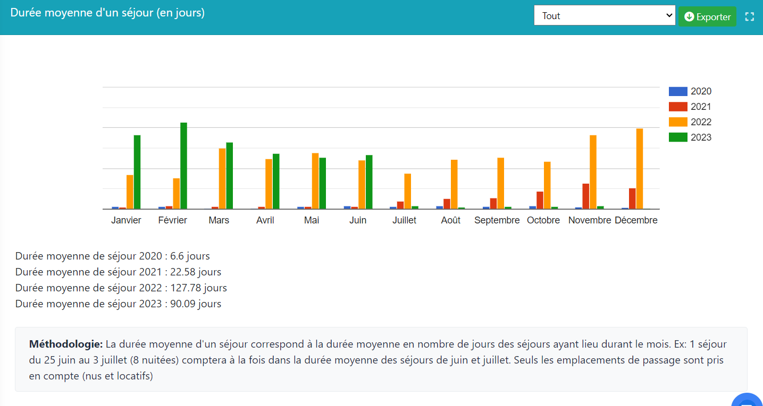This screenshot has height=406, width=763.
Task: Select the green 2023 bar for Février
Action: click(183, 166)
